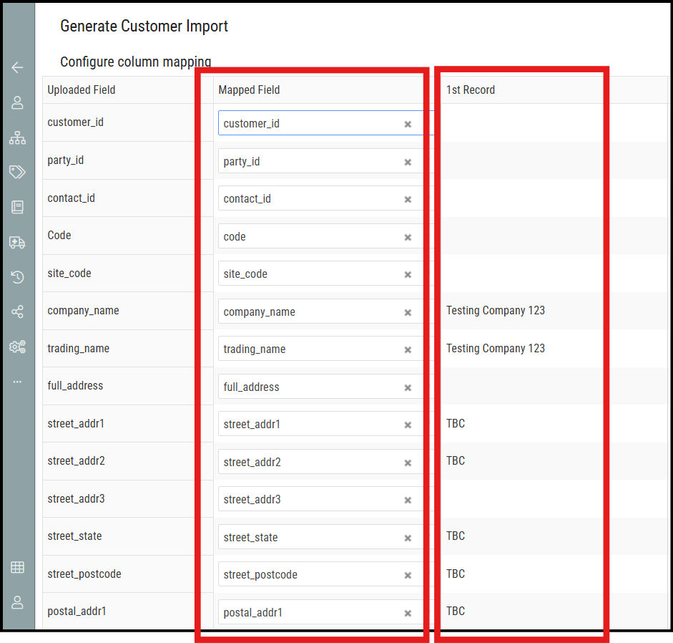Image resolution: width=673 pixels, height=643 pixels.
Task: Click the 1st Record column header
Action: 471,90
